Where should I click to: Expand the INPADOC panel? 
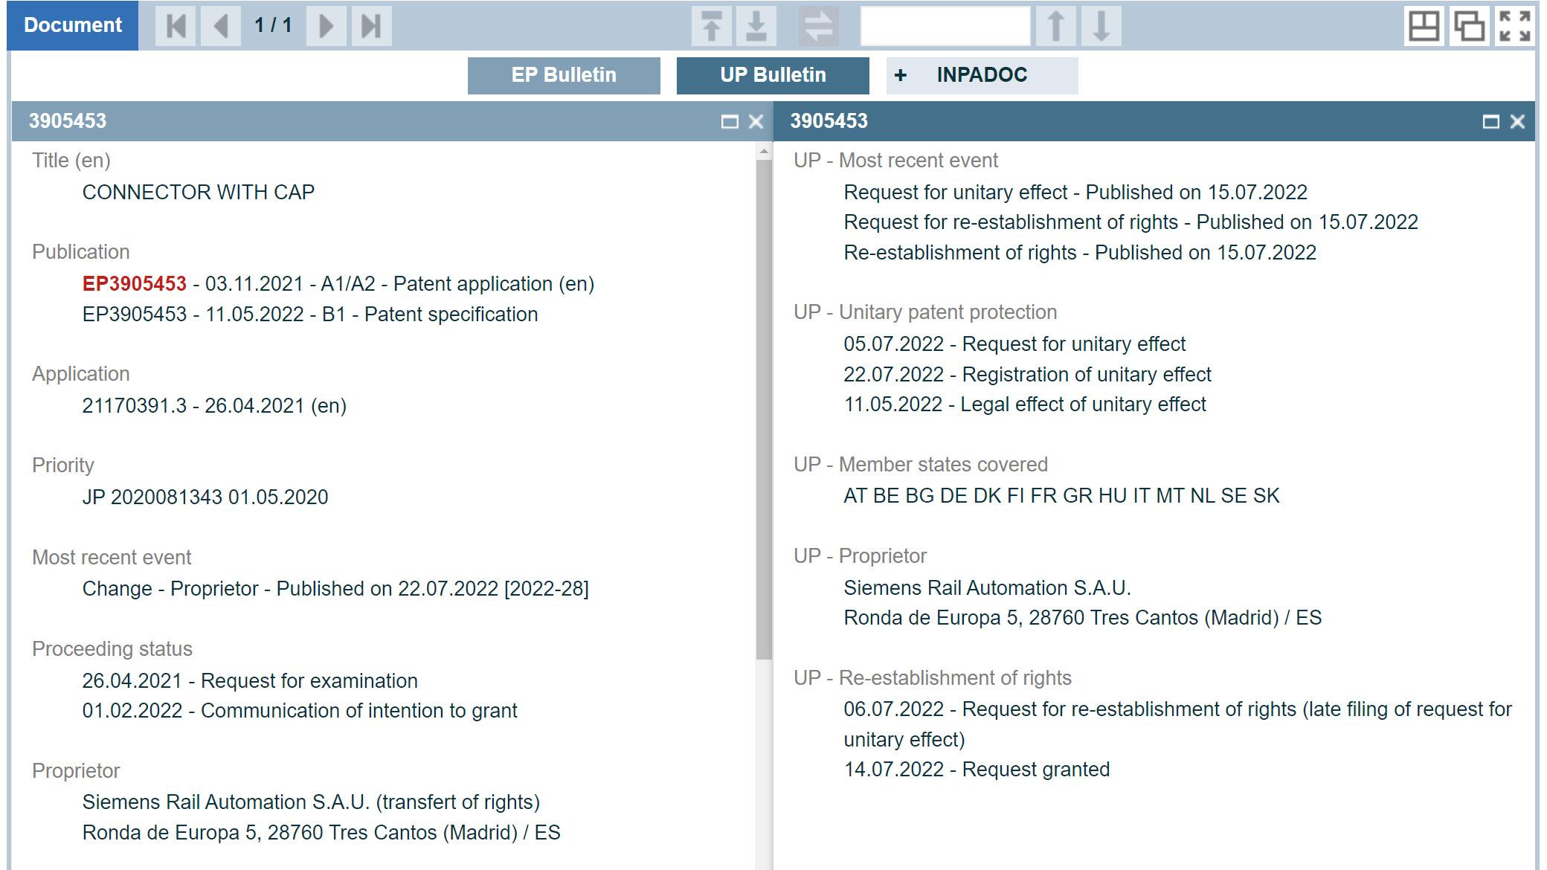(981, 75)
